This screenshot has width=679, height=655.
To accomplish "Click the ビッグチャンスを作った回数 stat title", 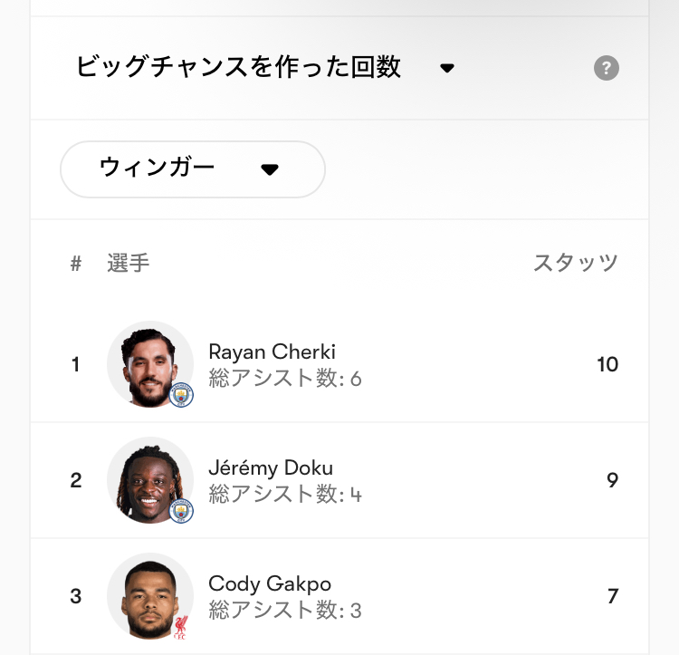I will pos(238,67).
